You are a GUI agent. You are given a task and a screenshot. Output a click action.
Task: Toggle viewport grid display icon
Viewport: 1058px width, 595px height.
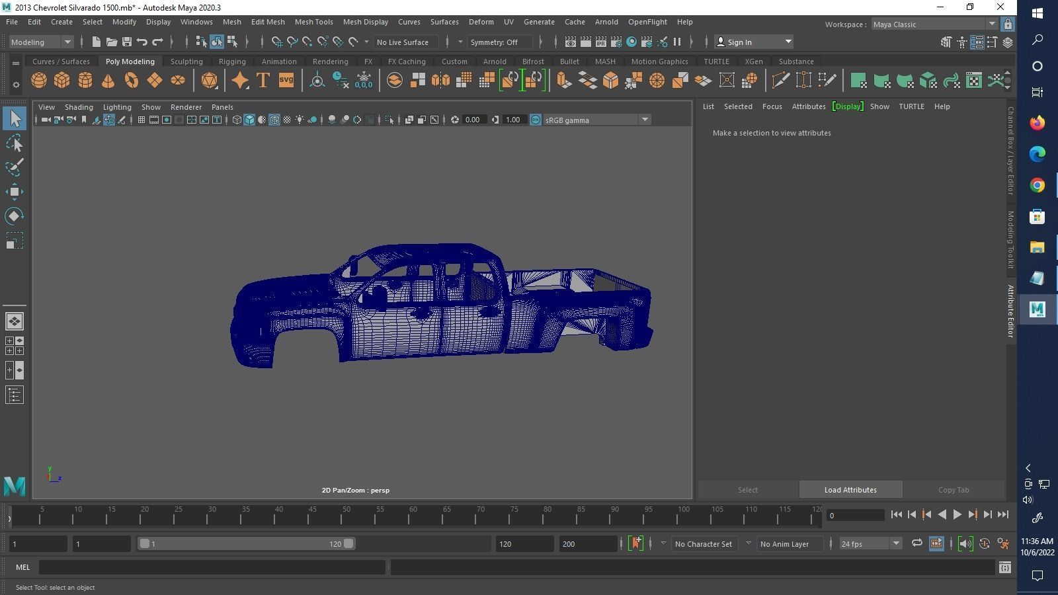[x=142, y=120]
